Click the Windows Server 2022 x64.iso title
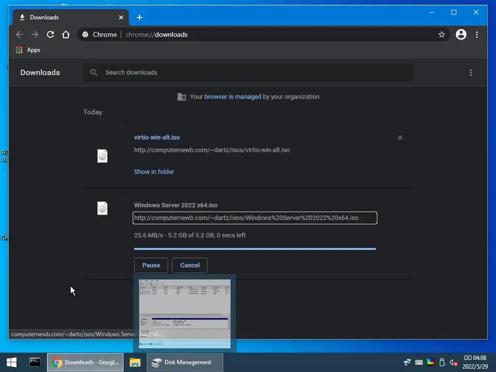496x372 pixels. [x=176, y=205]
